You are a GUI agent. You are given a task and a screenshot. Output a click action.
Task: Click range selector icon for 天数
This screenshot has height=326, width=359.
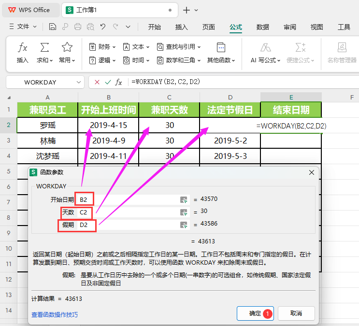click(x=184, y=213)
